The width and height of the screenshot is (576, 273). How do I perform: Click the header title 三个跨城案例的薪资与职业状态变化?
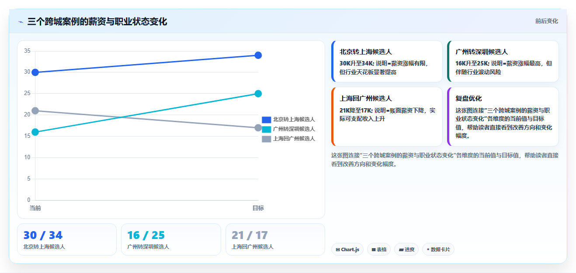[x=97, y=21]
